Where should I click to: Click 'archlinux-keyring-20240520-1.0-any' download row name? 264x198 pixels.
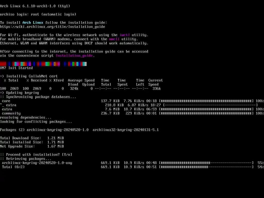coord(37,163)
